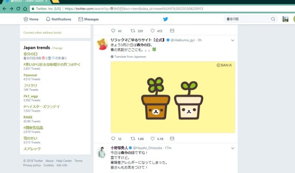Click the Privacy policy footer link
The image size is (295, 173).
(x=32, y=165)
